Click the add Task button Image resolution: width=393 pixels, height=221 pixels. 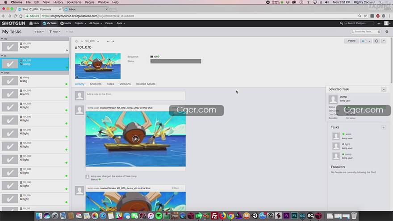click(69, 32)
